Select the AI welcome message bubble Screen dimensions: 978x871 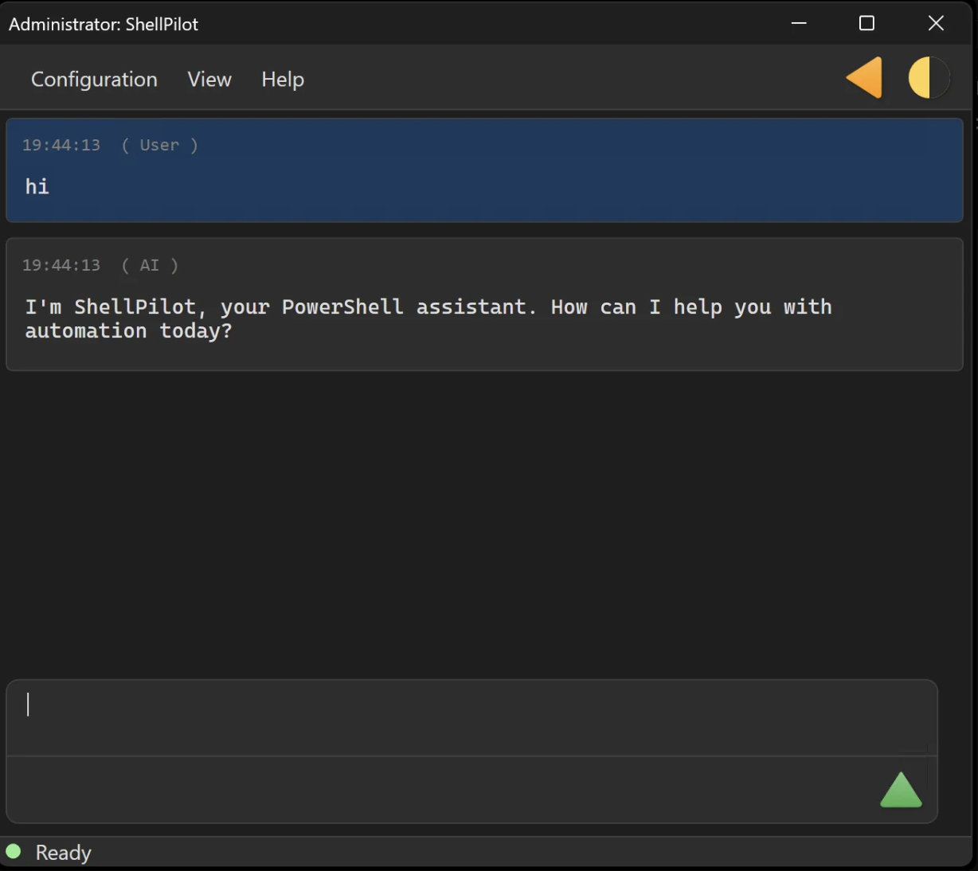(484, 304)
